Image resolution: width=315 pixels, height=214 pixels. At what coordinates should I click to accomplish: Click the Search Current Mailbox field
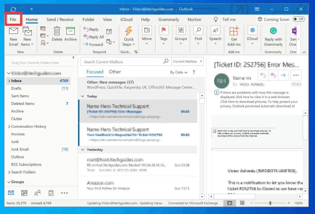pyautogui.click(x=123, y=61)
